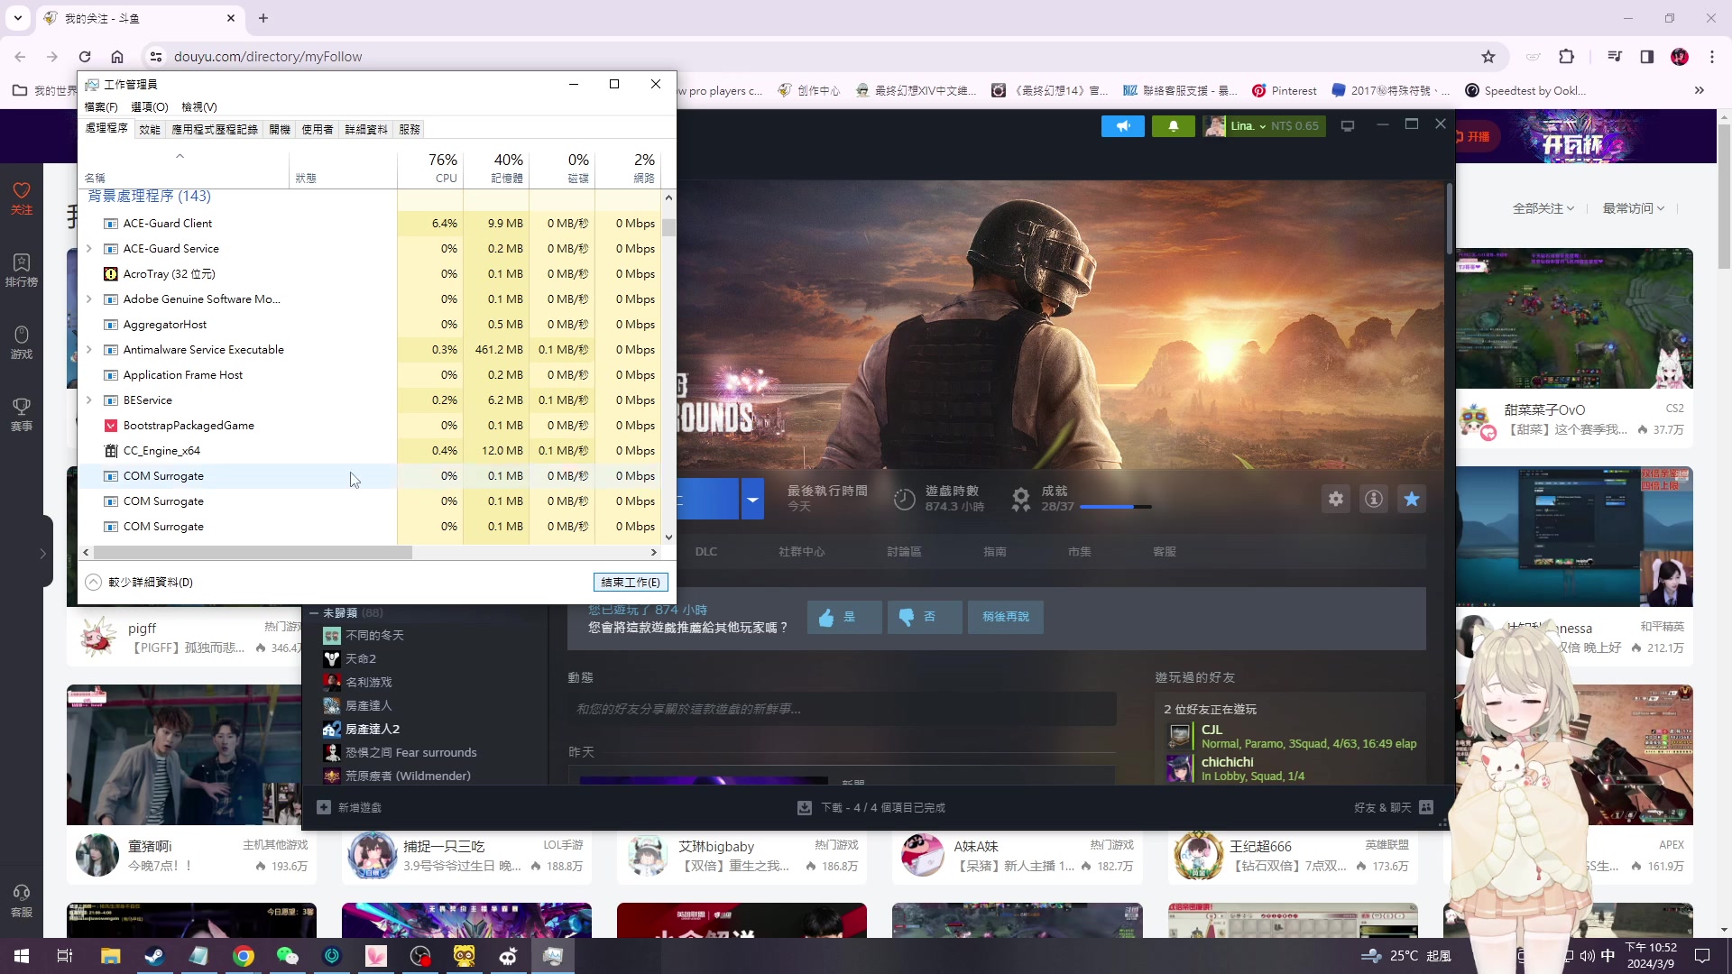Open Steam from Windows taskbar
1732x974 pixels.
click(x=155, y=956)
